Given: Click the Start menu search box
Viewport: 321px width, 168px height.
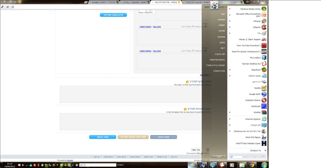Looking at the screenshot, I should click(248, 157).
